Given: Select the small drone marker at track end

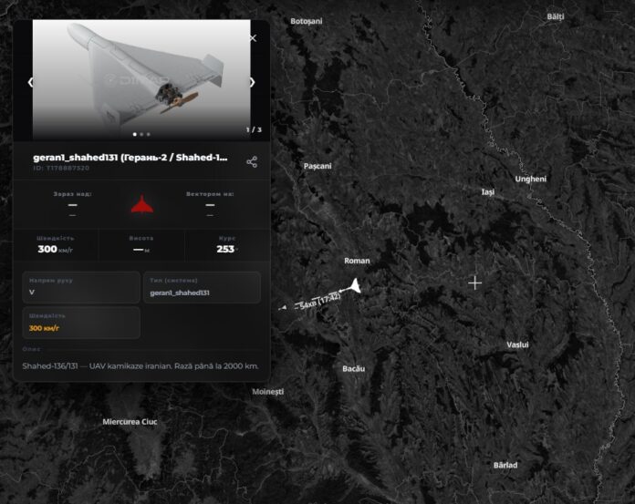Looking at the screenshot, I should 284,307.
